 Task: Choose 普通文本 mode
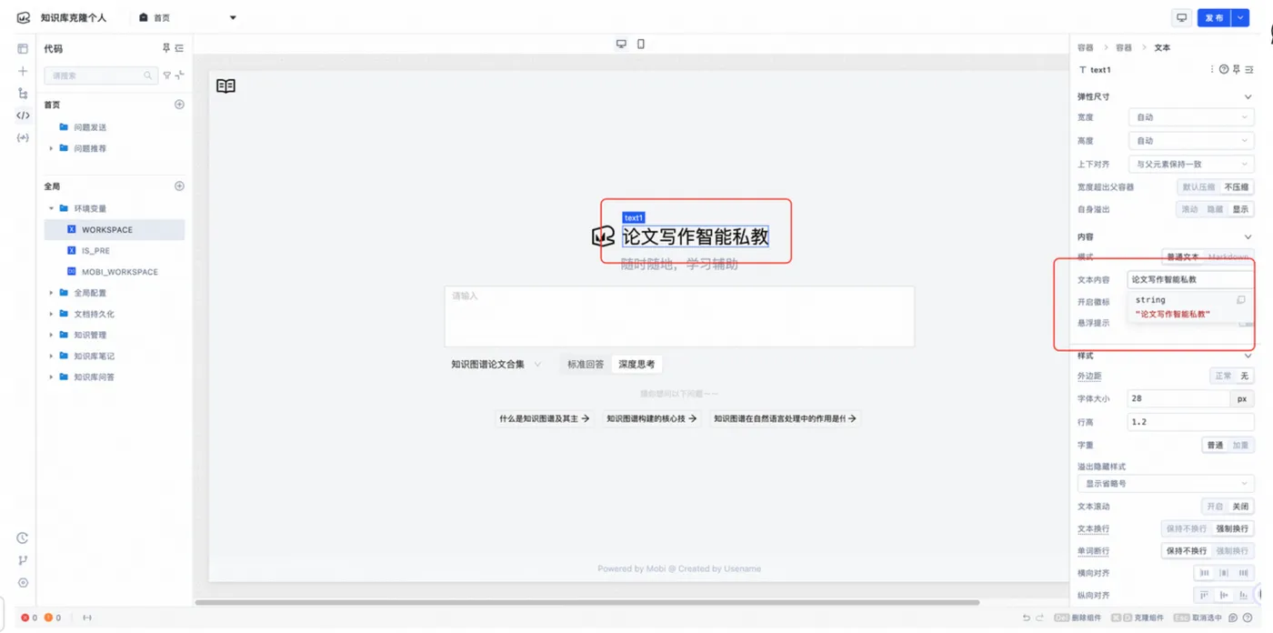click(x=1183, y=257)
